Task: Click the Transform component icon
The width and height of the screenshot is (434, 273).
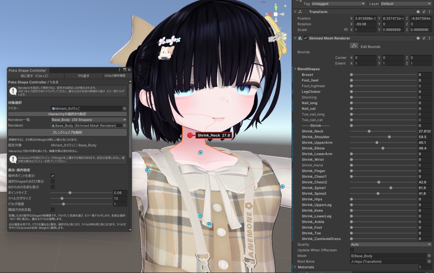Action: (x=300, y=12)
